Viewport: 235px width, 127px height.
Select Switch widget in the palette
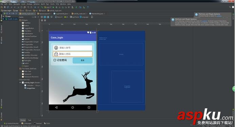[x=25, y=64]
